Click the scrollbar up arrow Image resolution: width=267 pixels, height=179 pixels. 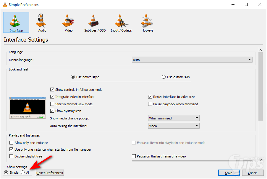(x=260, y=50)
